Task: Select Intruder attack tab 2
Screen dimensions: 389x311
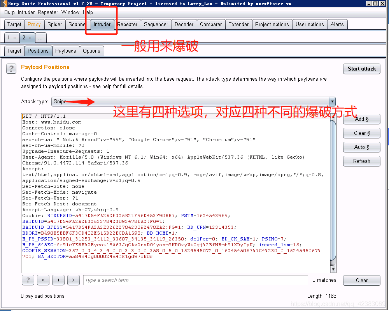Action: point(24,37)
